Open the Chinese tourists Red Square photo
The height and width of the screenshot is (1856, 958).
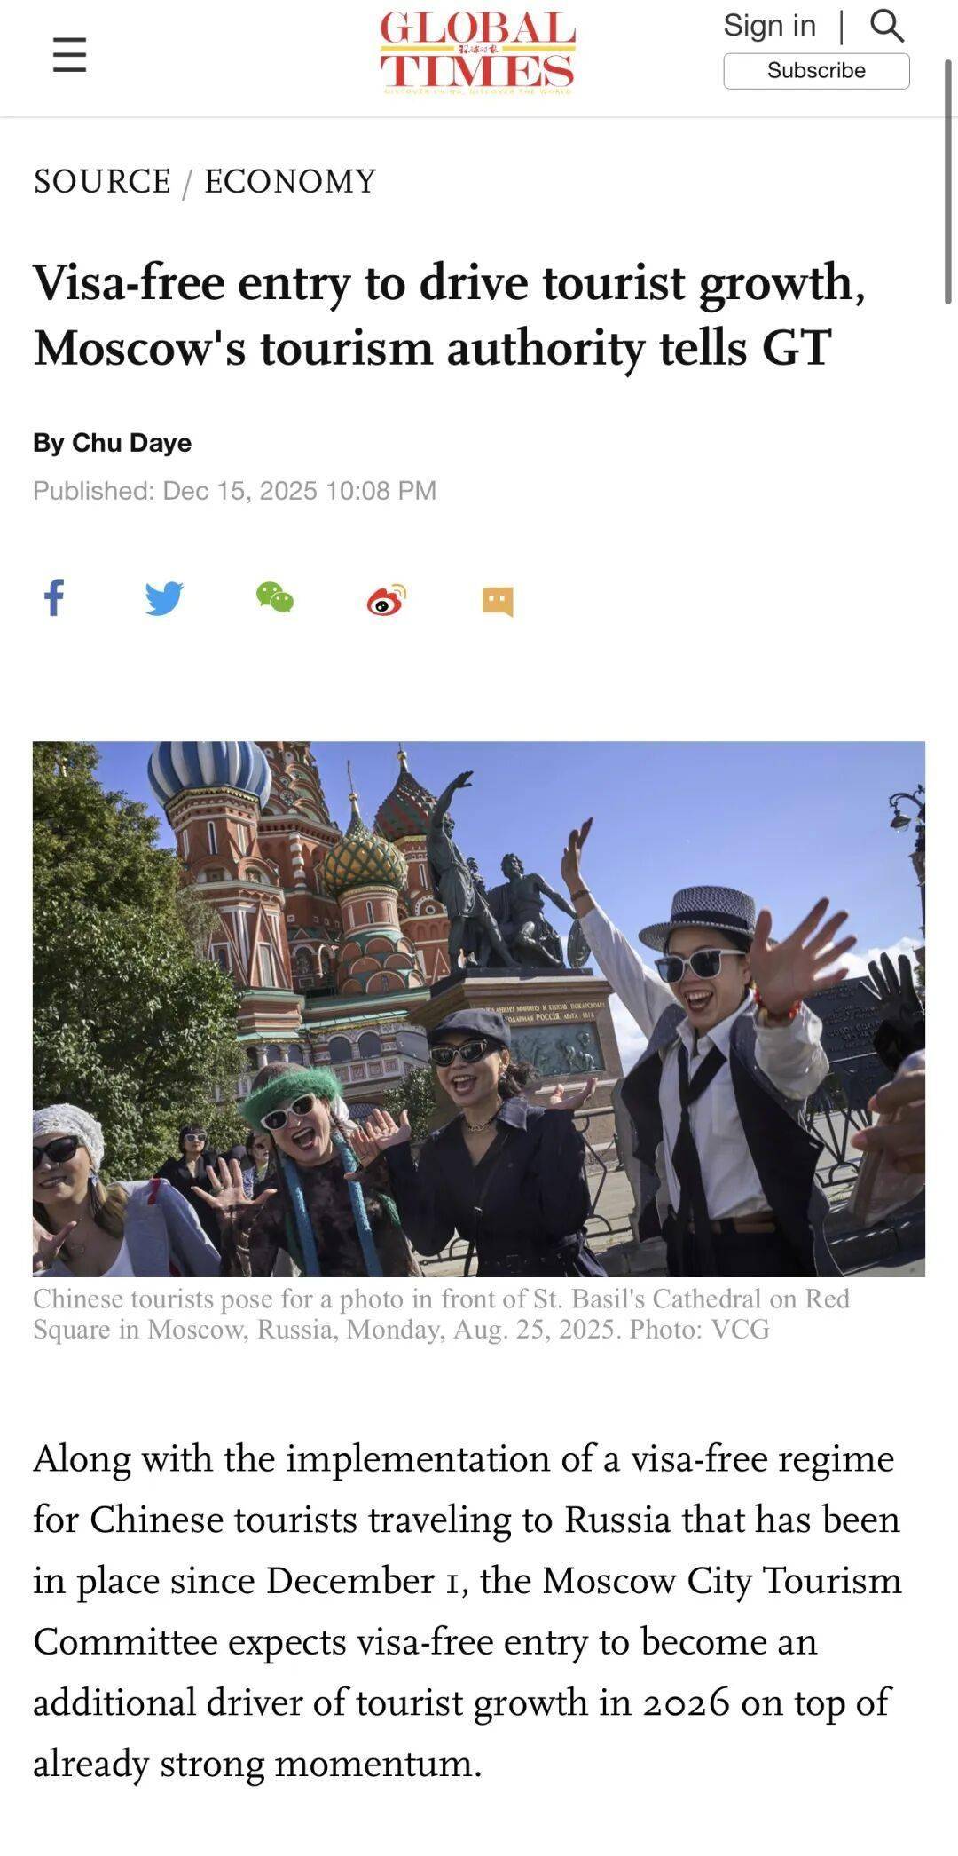[479, 1008]
